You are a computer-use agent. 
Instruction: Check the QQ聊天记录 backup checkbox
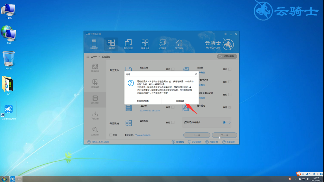pos(230,82)
